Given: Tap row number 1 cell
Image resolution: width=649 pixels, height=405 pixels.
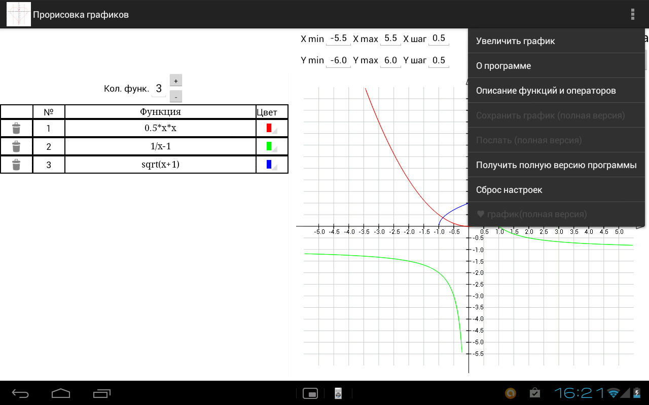Looking at the screenshot, I should (x=49, y=128).
